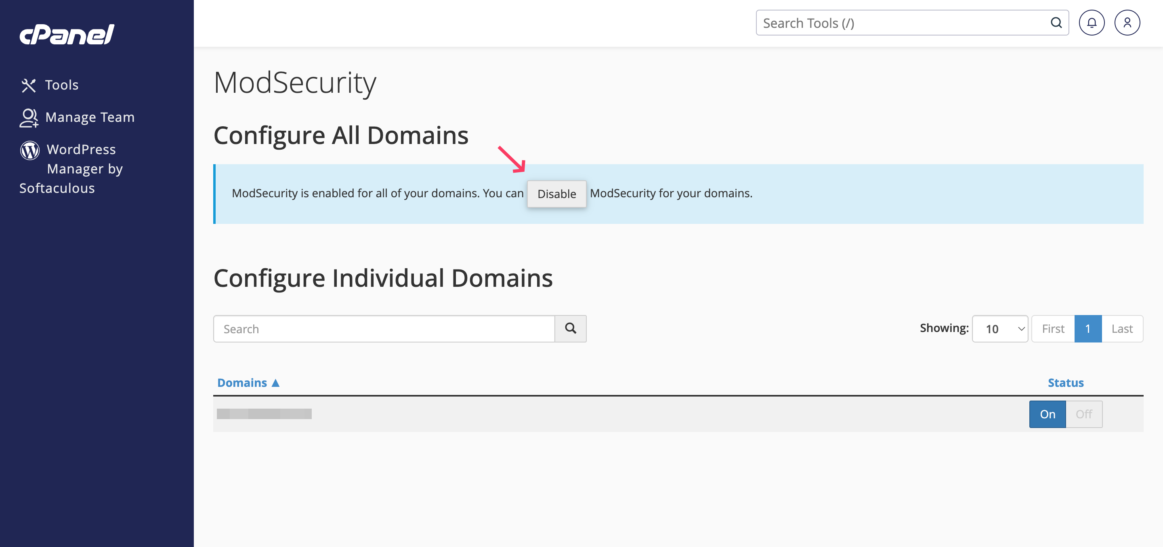Click Disable for all domains
This screenshot has height=547, width=1163.
tap(557, 194)
